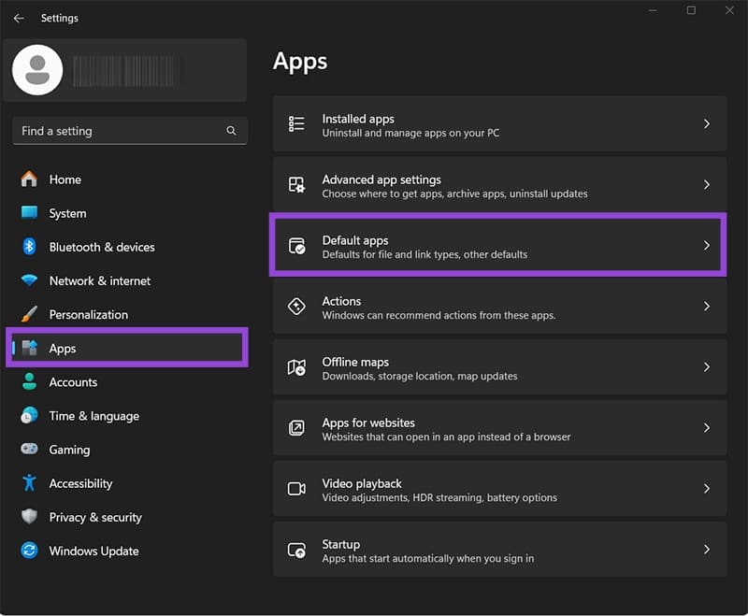Click 'Downloads, storage location, map updates'

click(420, 376)
